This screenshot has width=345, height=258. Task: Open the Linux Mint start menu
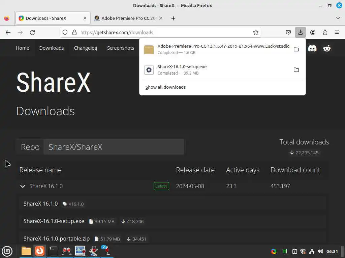pyautogui.click(x=7, y=251)
